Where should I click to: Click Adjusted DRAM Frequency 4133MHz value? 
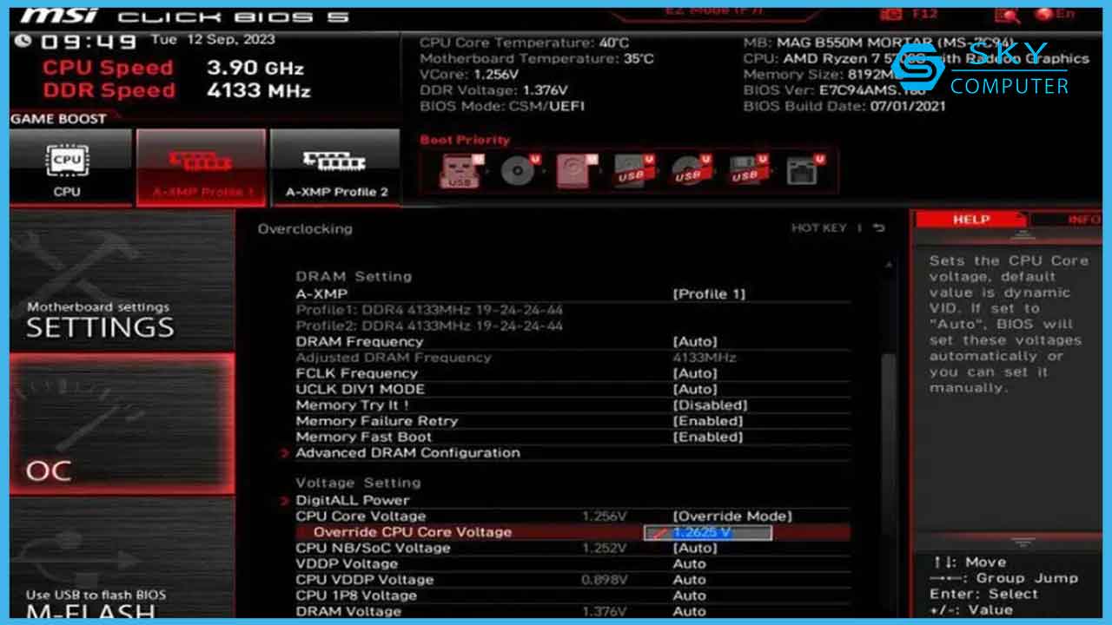click(705, 358)
